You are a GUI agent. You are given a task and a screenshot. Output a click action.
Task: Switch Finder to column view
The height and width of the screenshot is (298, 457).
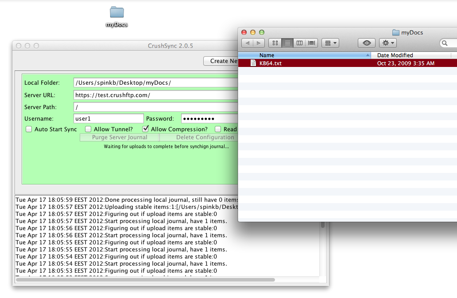click(x=299, y=43)
